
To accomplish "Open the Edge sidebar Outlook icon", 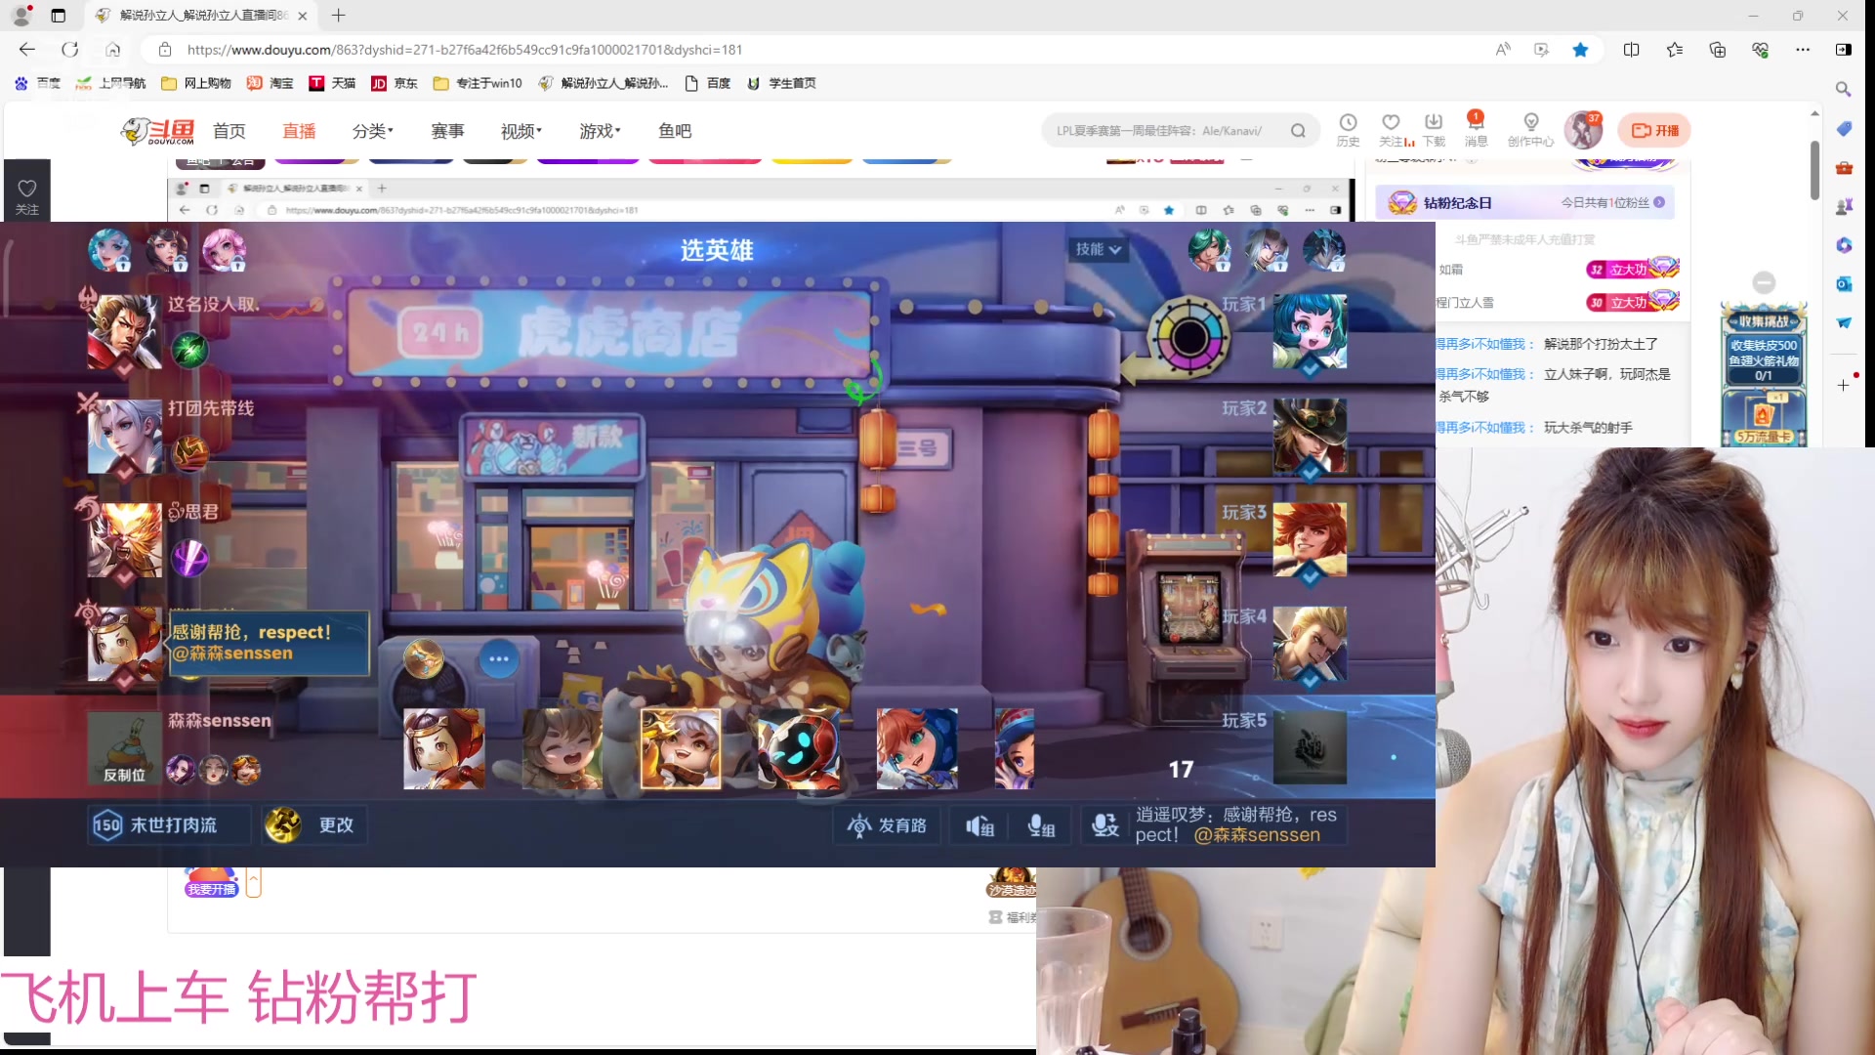I will click(1844, 284).
